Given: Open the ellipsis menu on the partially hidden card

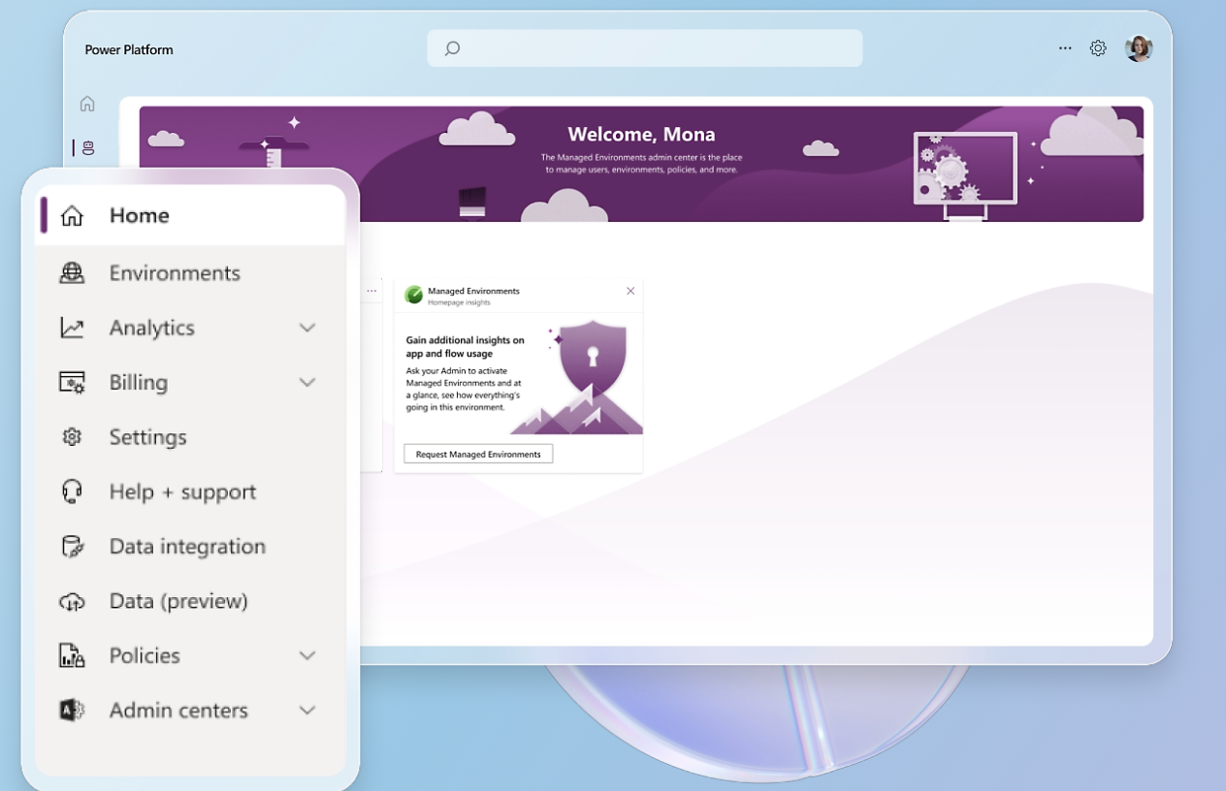Looking at the screenshot, I should [371, 291].
